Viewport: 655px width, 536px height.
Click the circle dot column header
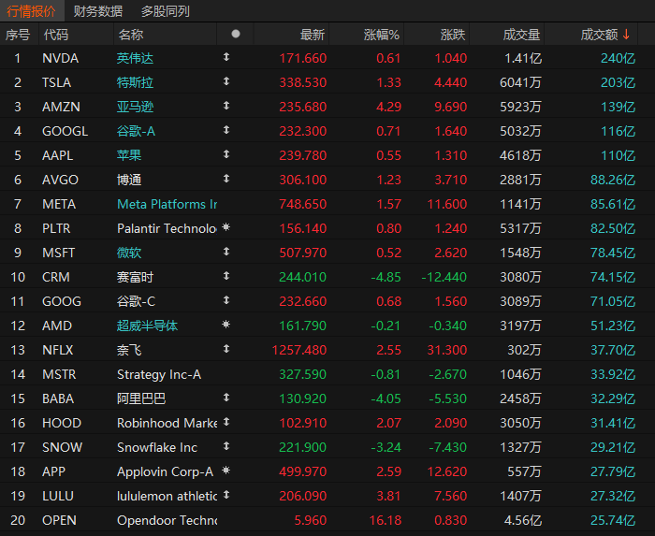pos(236,34)
